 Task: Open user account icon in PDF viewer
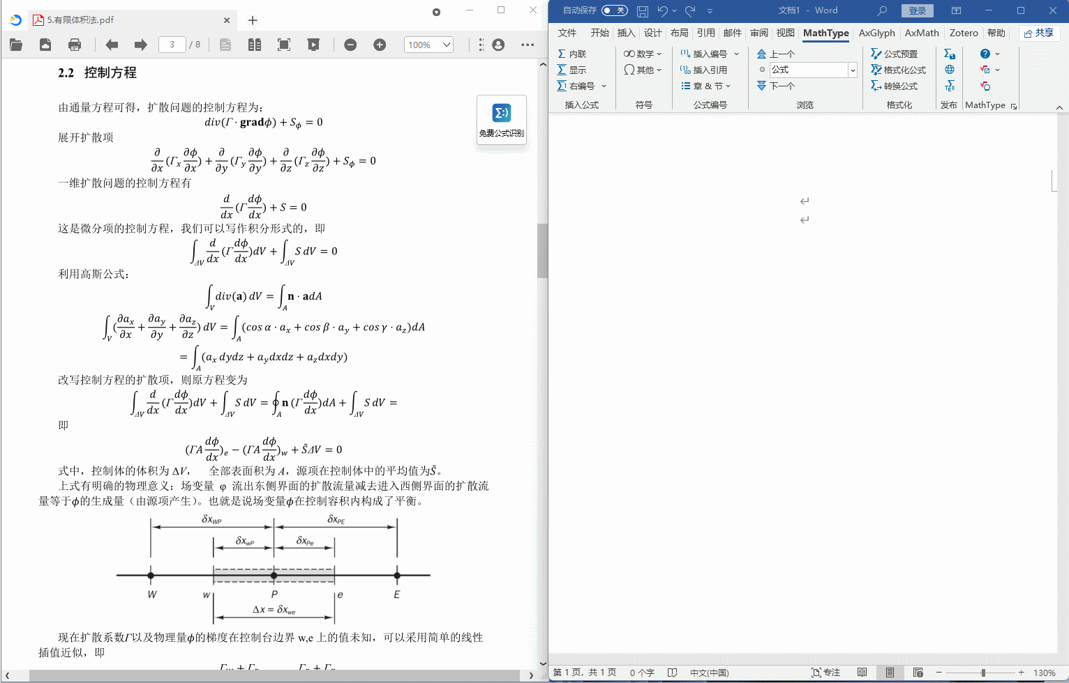coord(498,45)
